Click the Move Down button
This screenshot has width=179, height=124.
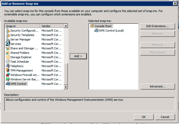point(157,52)
